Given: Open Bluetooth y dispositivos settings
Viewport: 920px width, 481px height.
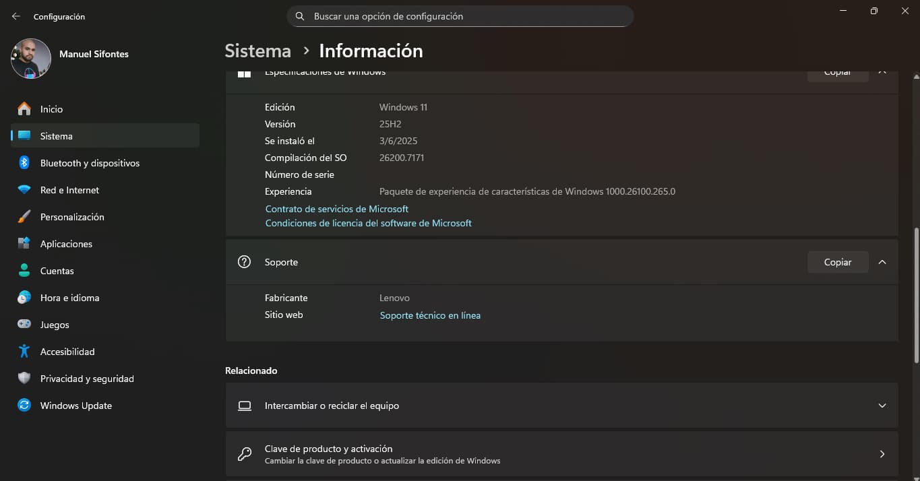Looking at the screenshot, I should (x=90, y=163).
